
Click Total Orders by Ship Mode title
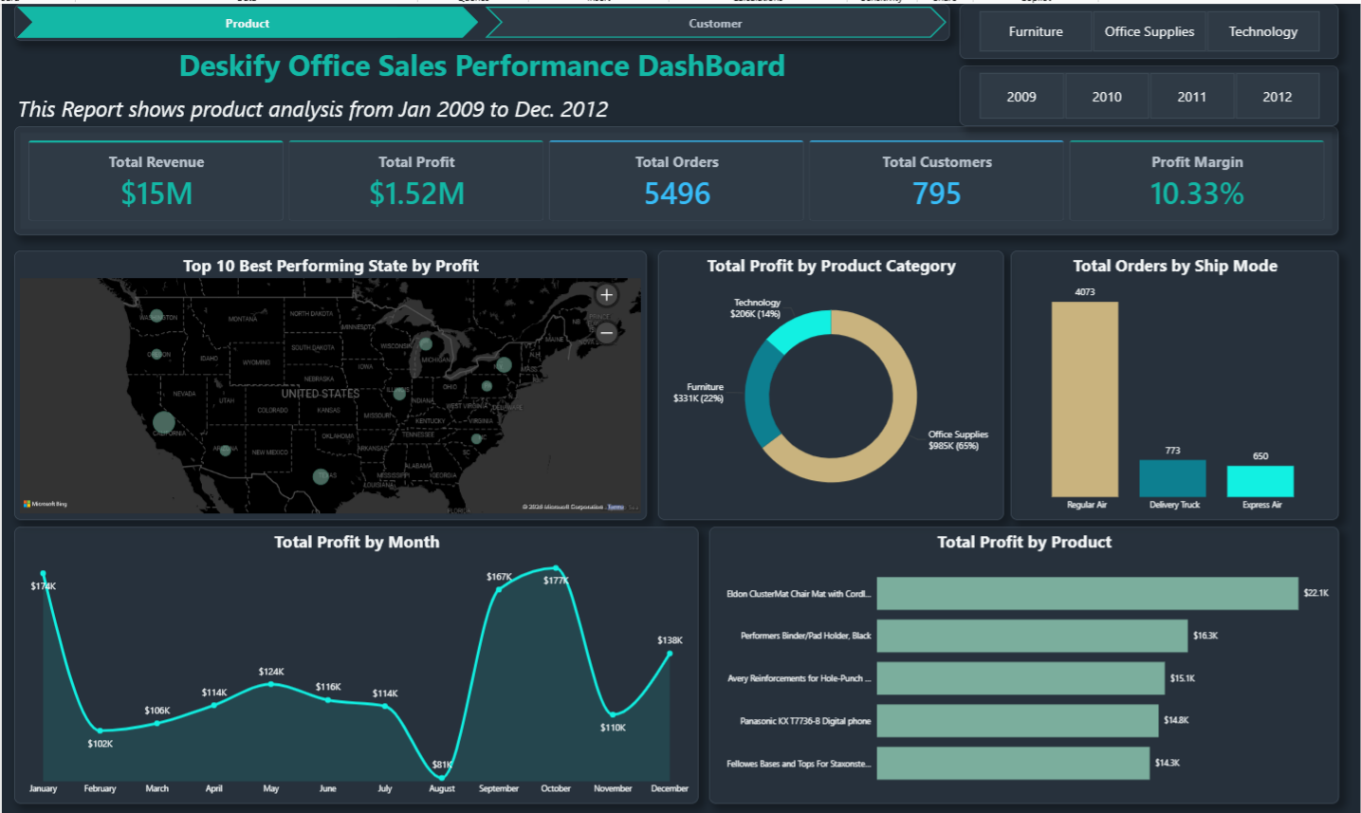pos(1175,266)
